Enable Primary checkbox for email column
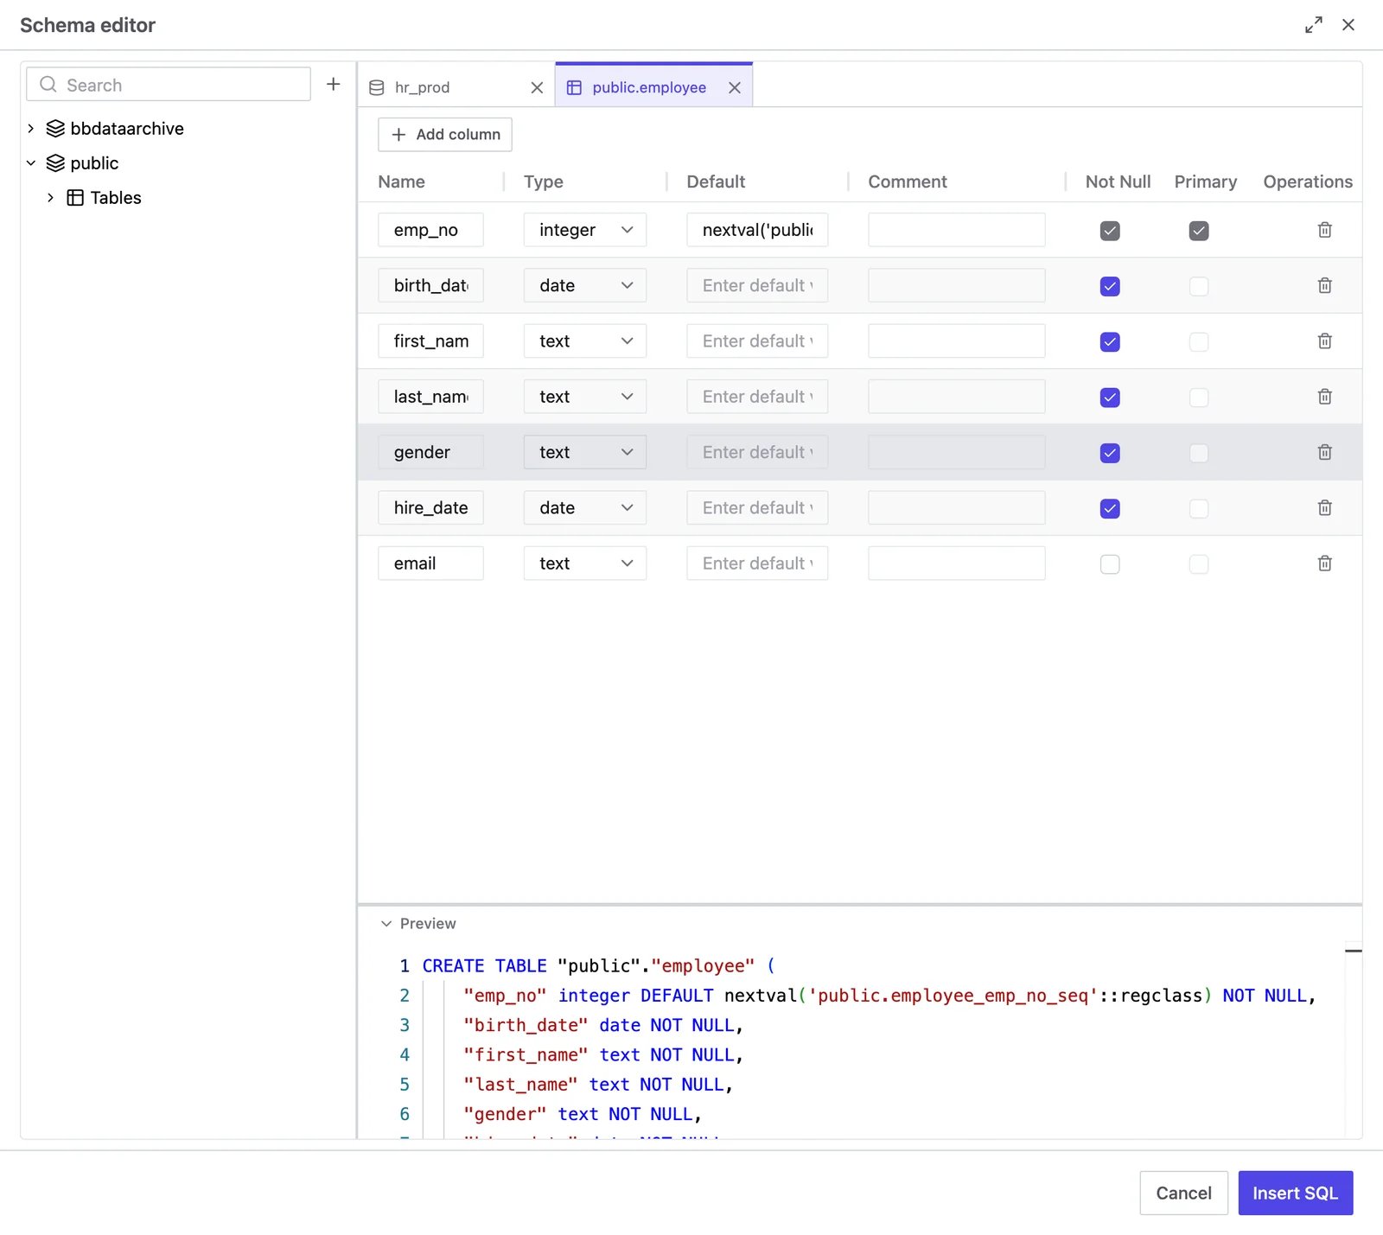1383x1235 pixels. pos(1199,564)
